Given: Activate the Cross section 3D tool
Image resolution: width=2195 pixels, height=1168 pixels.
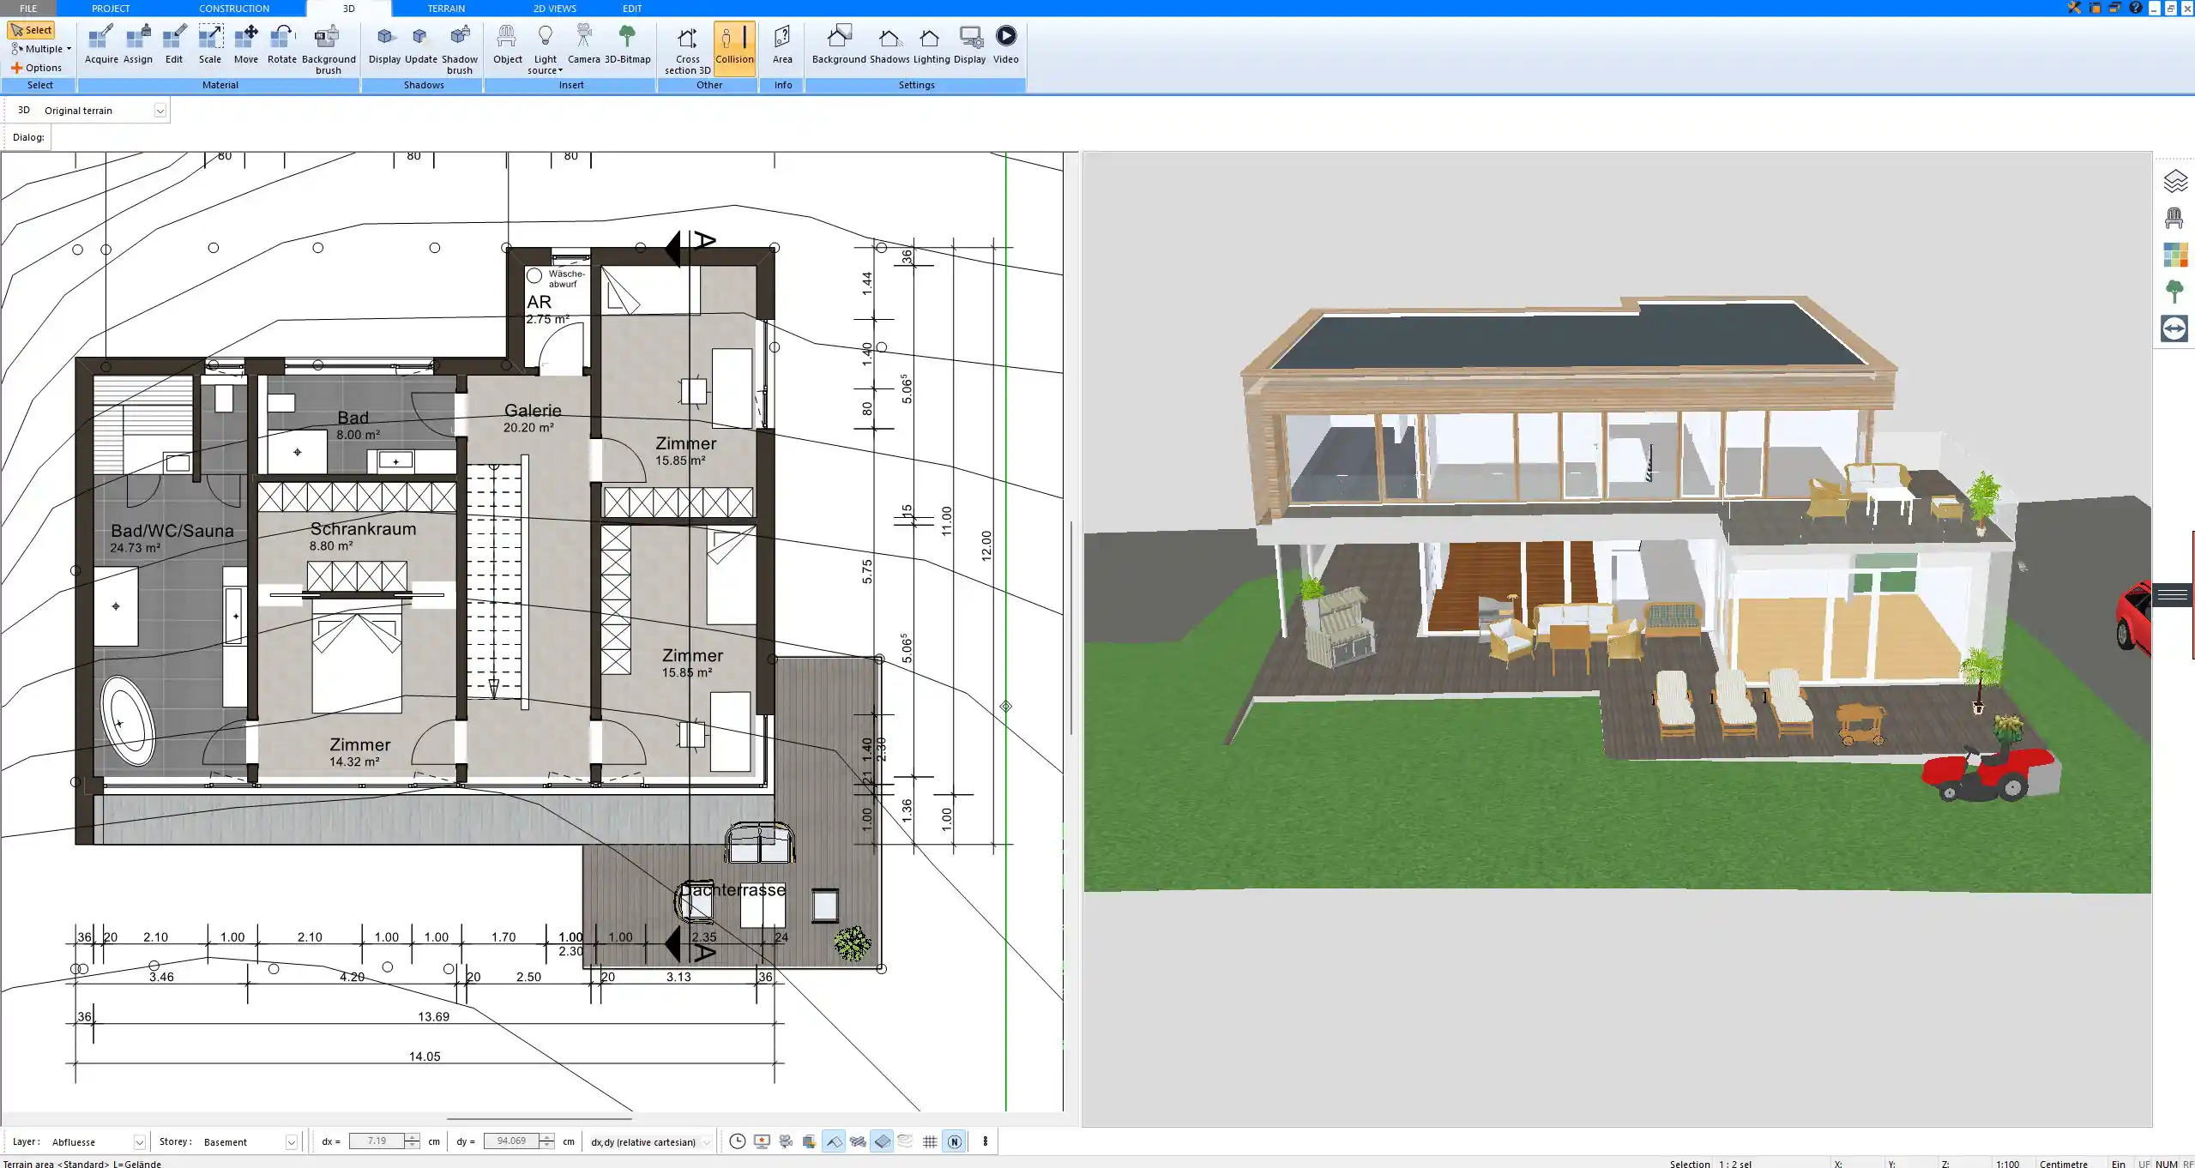Looking at the screenshot, I should pos(687,49).
